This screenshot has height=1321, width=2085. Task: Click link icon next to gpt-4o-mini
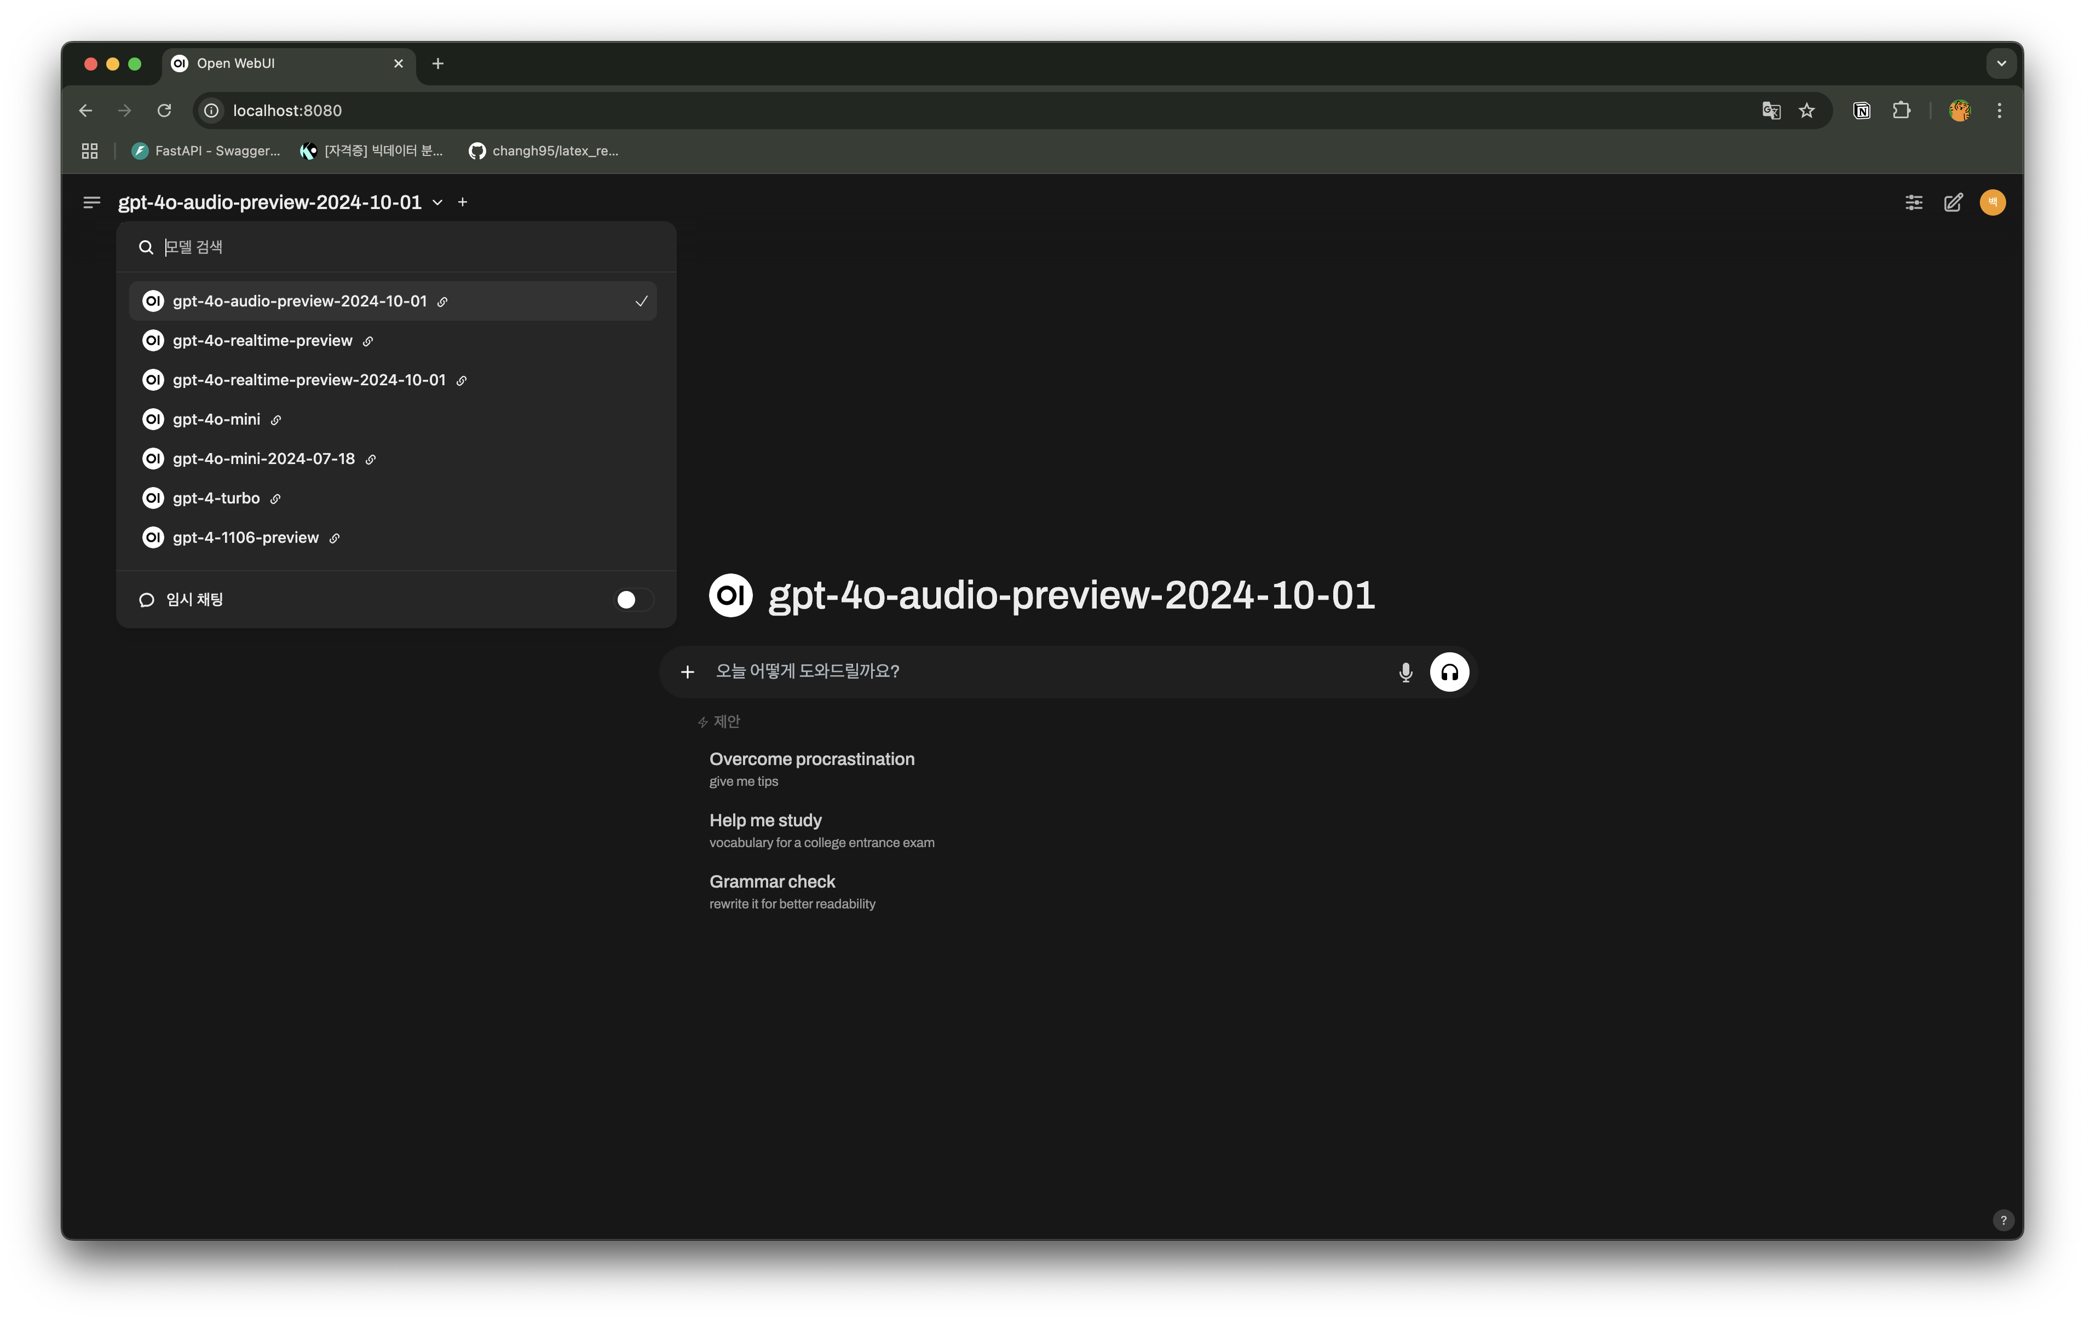point(276,421)
